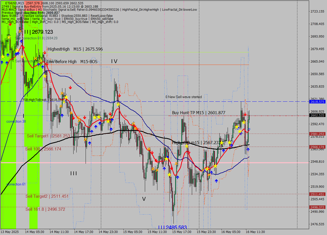Select the Sell Target1 | 2581.253 label
This screenshot has width=327, height=235.
click(48, 136)
